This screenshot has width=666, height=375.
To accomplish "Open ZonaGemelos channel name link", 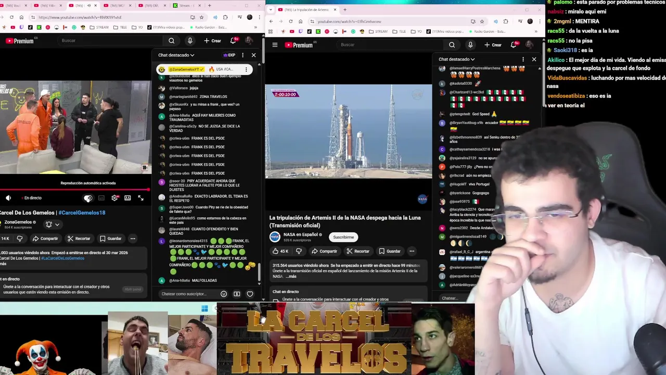I will (18, 222).
